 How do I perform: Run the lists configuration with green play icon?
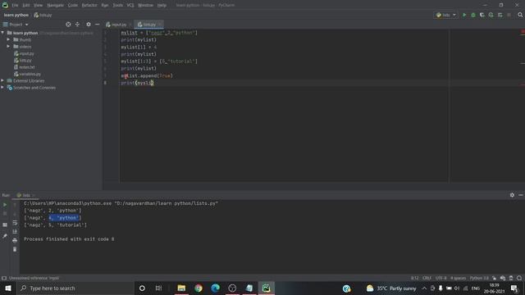pyautogui.click(x=464, y=15)
